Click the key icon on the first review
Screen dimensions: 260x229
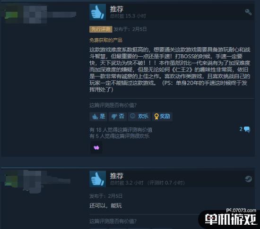point(248,12)
